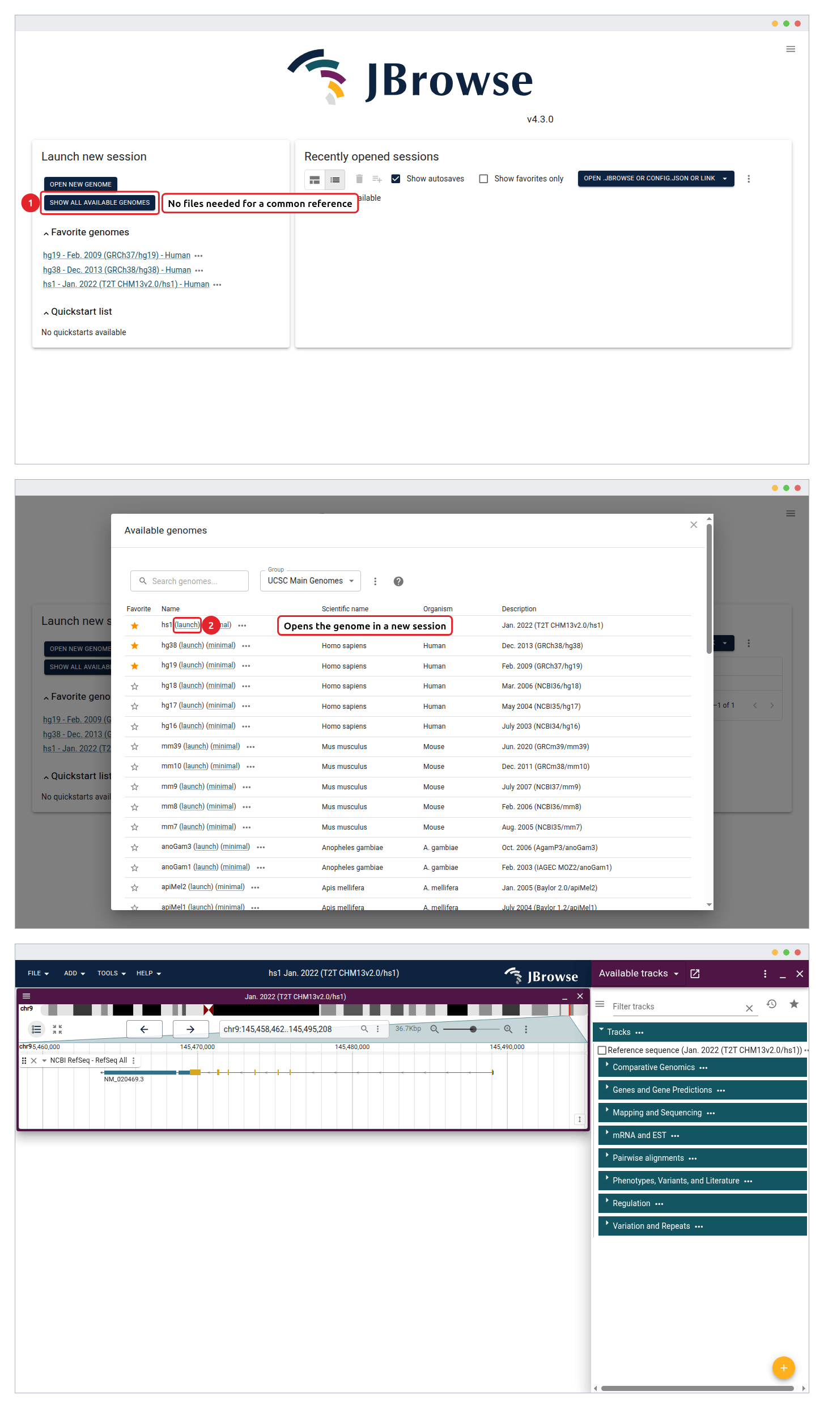Open hamburger menu on top start screen
The image size is (824, 1408).
click(x=790, y=49)
